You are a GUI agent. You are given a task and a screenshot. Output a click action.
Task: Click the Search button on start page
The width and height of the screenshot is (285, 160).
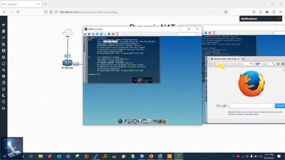coord(280,106)
